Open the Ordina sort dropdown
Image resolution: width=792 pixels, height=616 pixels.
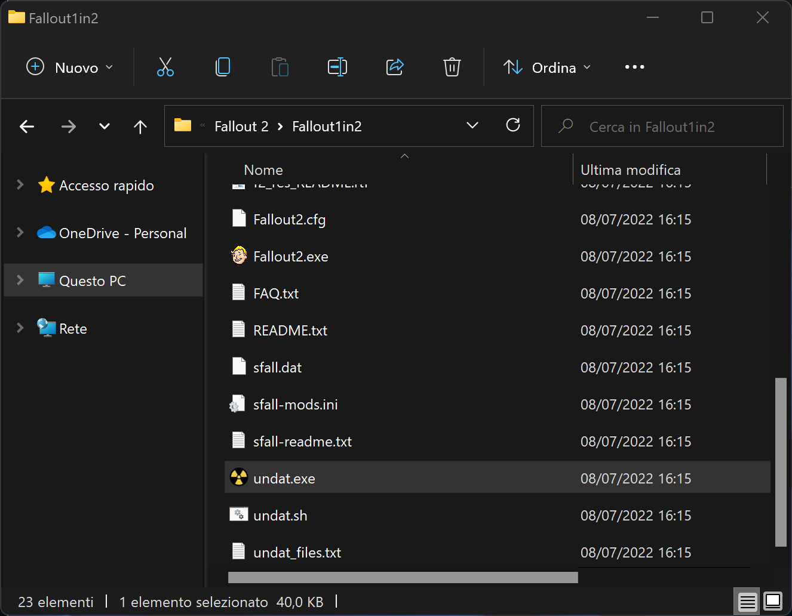547,67
